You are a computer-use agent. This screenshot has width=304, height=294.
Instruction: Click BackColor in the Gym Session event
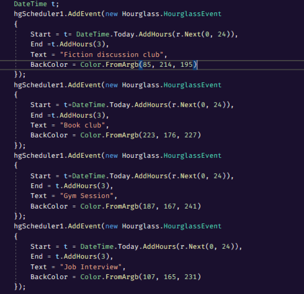(x=49, y=206)
